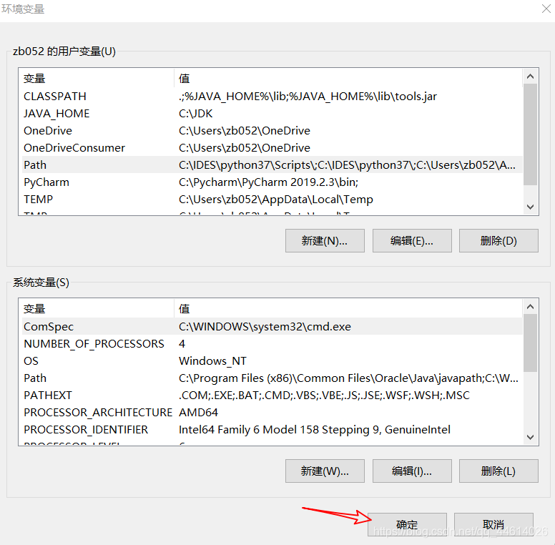Select the ComSpec system variable
This screenshot has width=555, height=545.
pyautogui.click(x=272, y=326)
